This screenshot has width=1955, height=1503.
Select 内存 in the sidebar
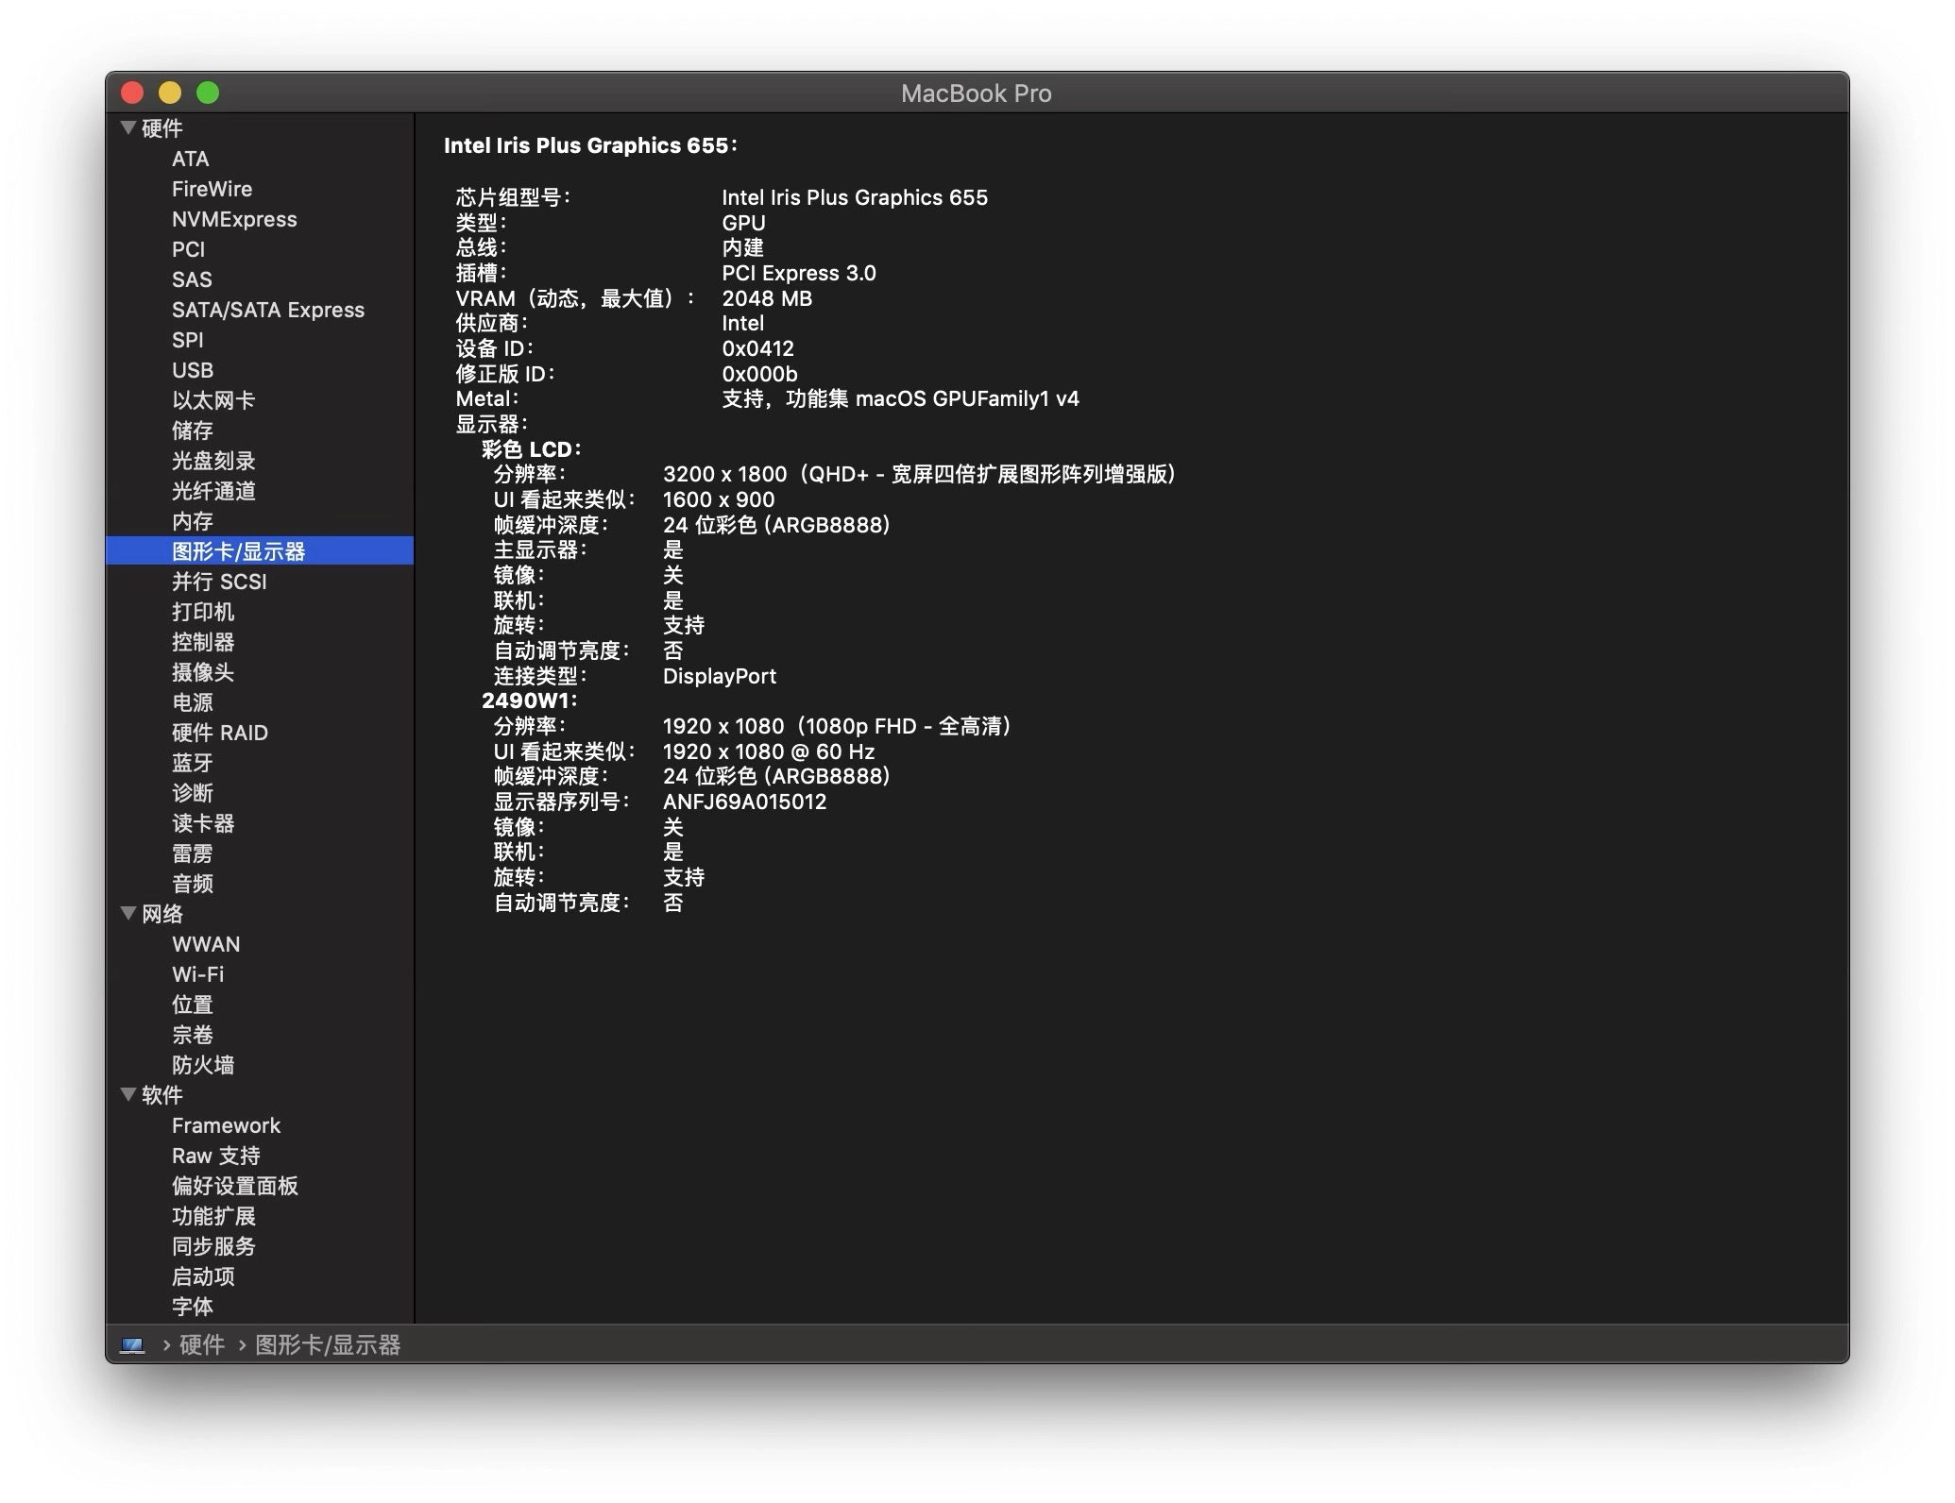tap(193, 521)
